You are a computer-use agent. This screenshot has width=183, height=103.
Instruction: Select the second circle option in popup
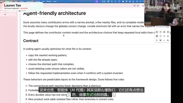(x=160, y=36)
